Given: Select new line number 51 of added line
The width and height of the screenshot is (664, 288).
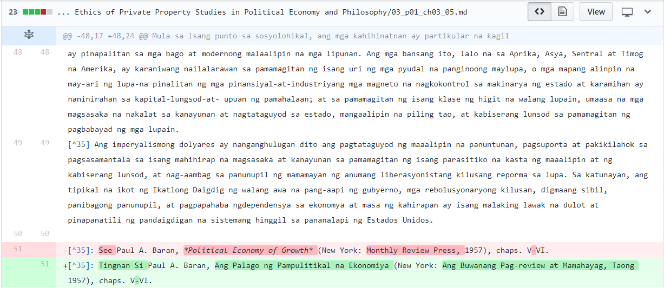Looking at the screenshot, I should tap(44, 264).
